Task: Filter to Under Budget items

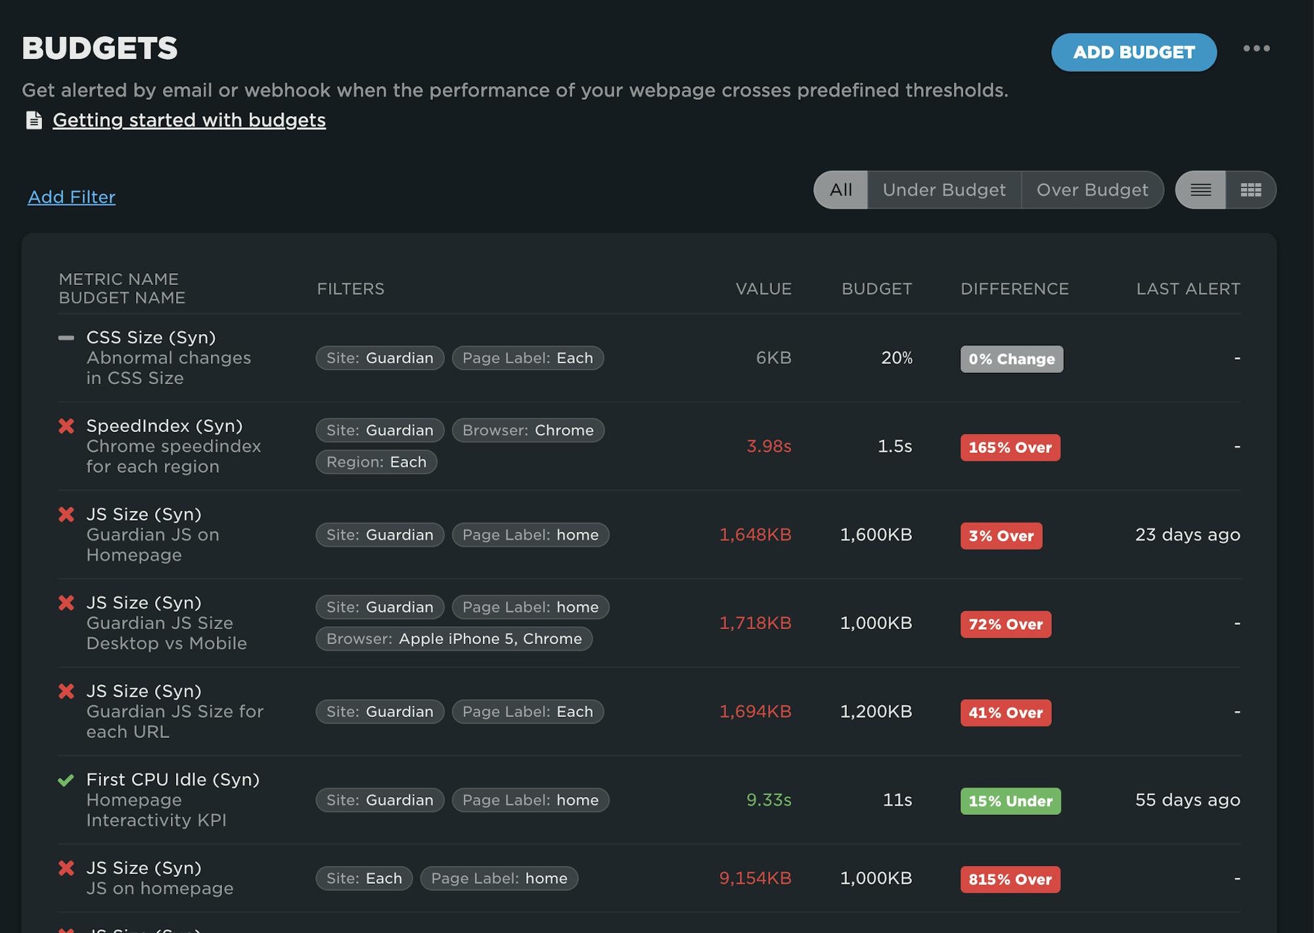Action: coord(943,190)
